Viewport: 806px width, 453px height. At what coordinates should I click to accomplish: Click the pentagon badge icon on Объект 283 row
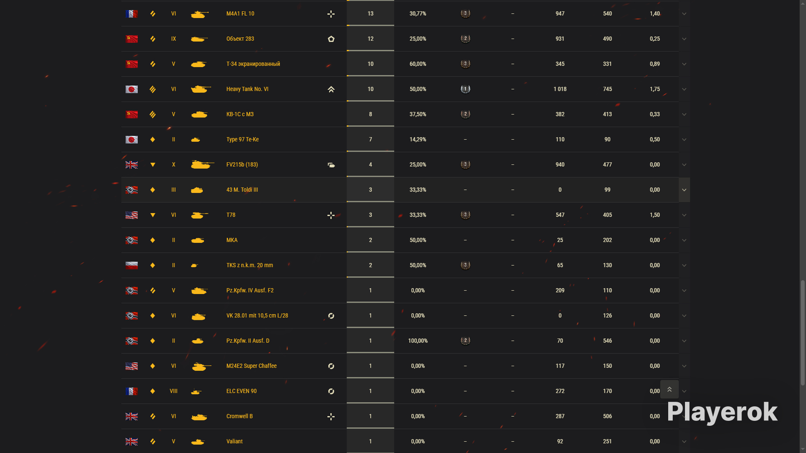[x=331, y=39]
